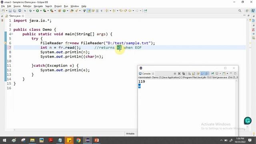Screen dimensions: 256x144
Task: Click the Next Annotation icon
Action: 107,11
